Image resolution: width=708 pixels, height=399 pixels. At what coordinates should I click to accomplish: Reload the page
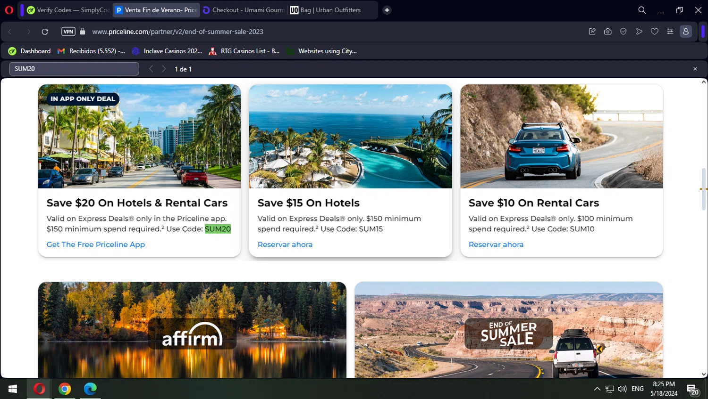pos(45,32)
